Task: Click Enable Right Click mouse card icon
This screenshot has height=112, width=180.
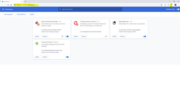Action: point(114,23)
